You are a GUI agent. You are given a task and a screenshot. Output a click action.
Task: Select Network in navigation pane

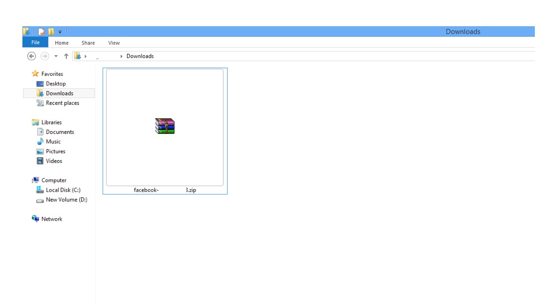[52, 219]
